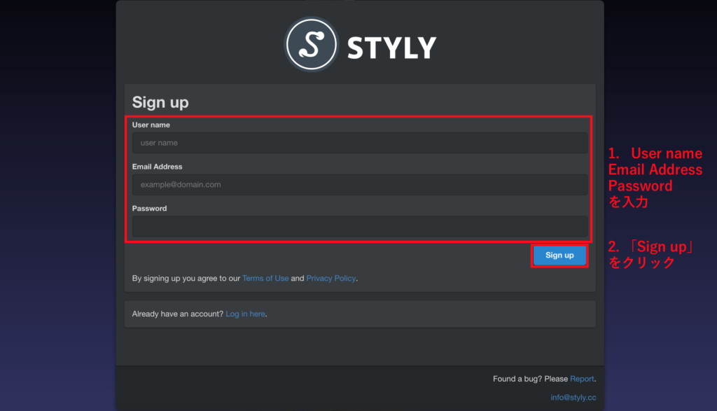
Task: Click the "By signing up you agree" text
Action: (186, 278)
